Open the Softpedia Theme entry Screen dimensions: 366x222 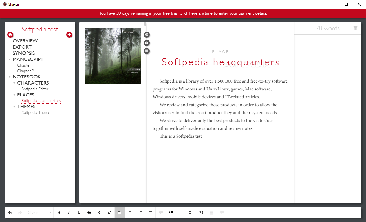coord(36,112)
